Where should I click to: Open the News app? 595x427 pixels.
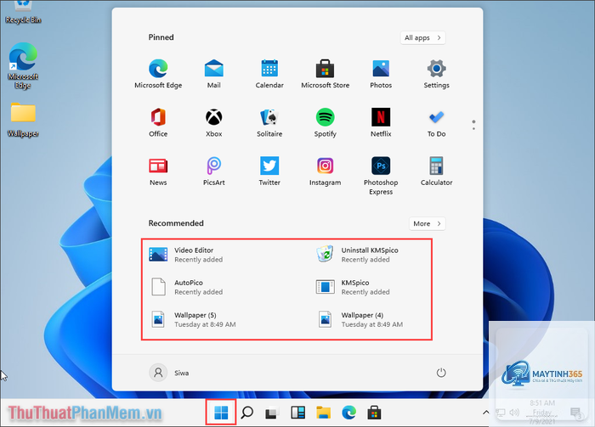158,171
